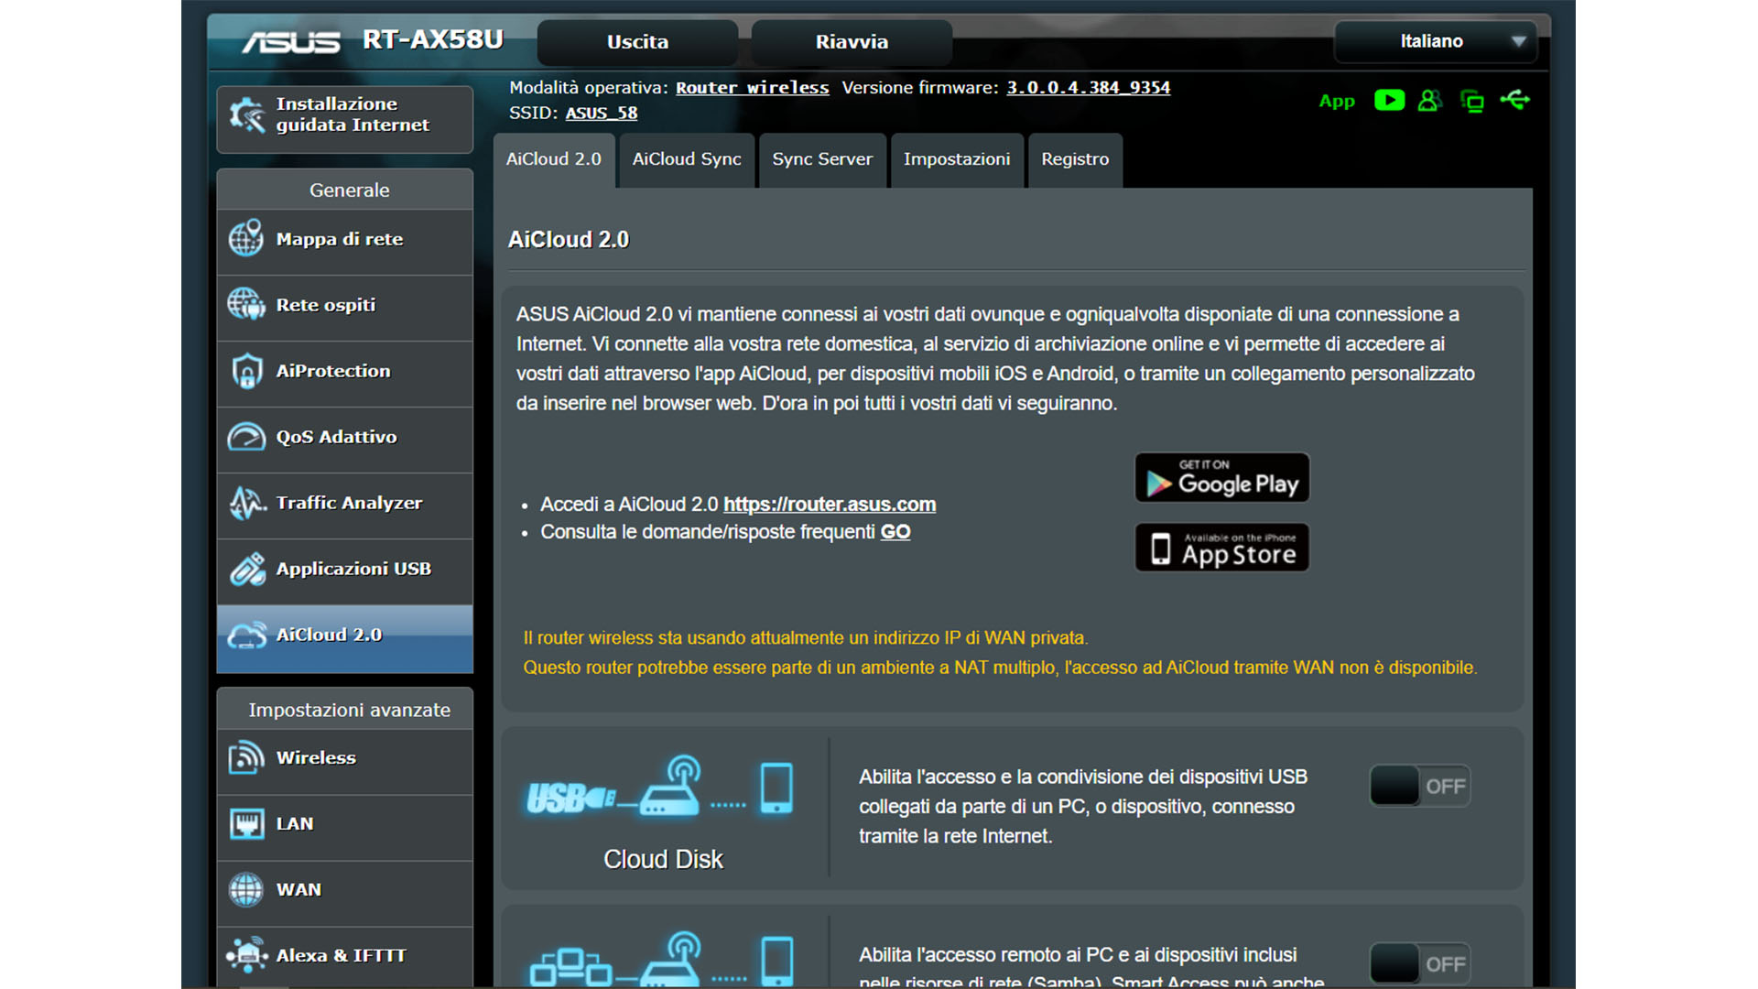
Task: Open the Router wireless mode link
Action: [x=752, y=88]
